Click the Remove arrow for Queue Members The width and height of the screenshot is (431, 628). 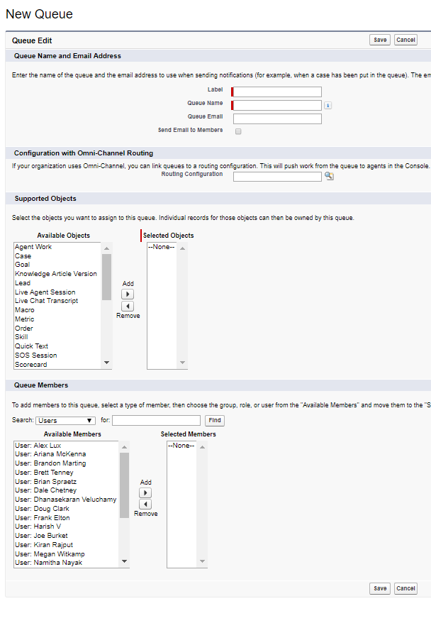pos(145,505)
